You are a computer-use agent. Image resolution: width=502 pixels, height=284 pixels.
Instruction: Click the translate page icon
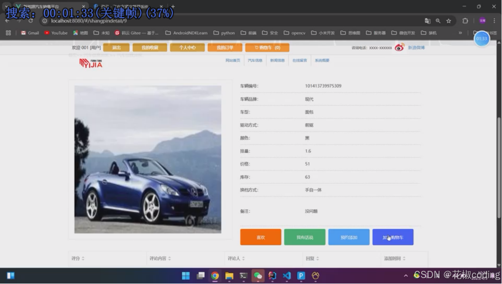tap(427, 21)
